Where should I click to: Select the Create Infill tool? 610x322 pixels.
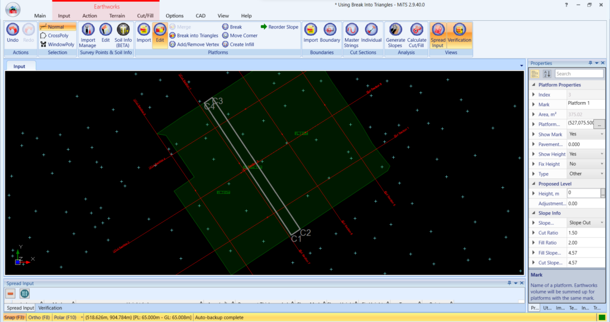pyautogui.click(x=238, y=44)
